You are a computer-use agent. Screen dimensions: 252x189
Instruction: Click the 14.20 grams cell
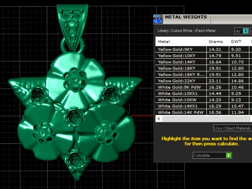pyautogui.click(x=217, y=100)
